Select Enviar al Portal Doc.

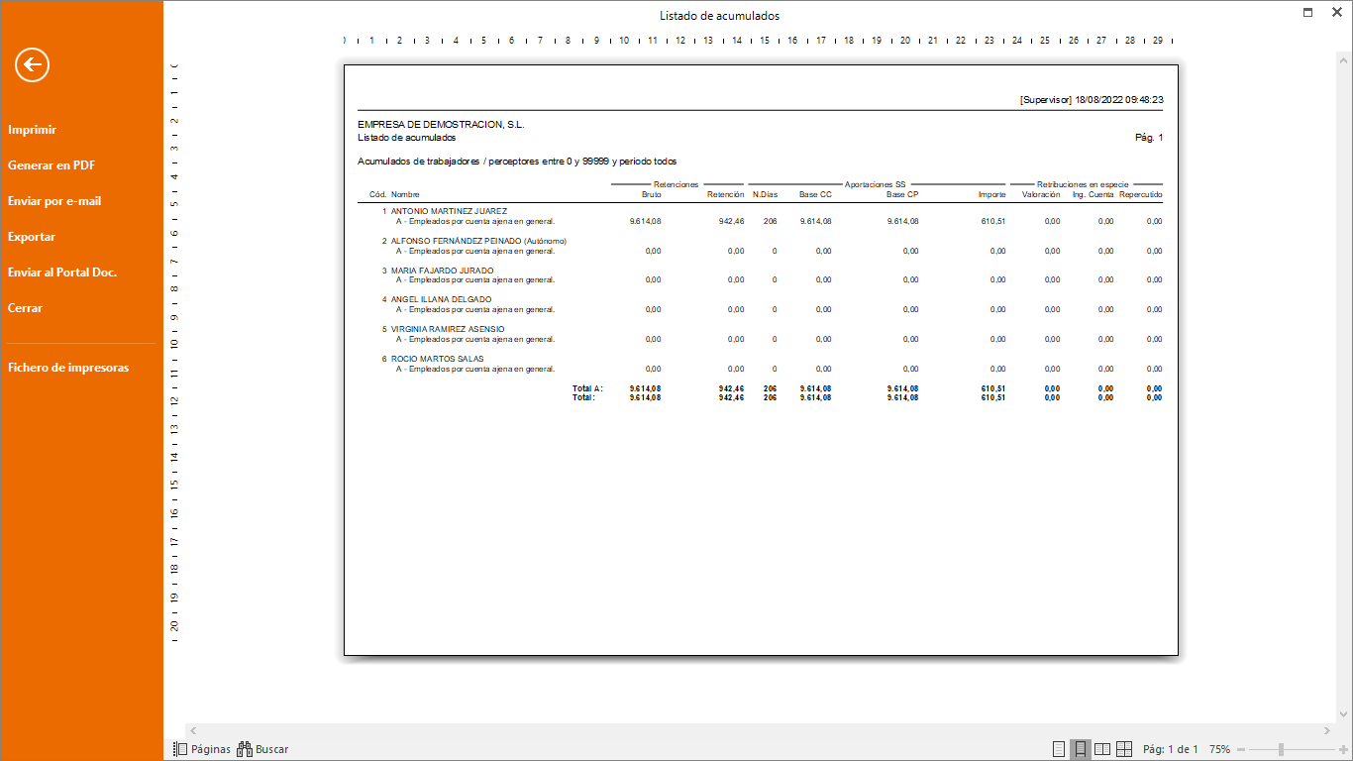click(x=62, y=272)
